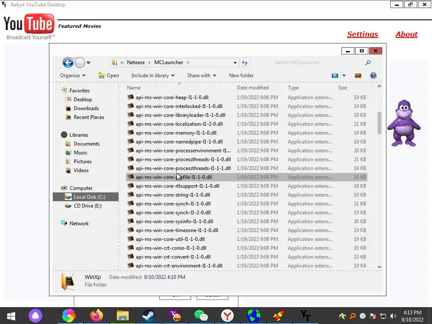Select api-ms-win-core-timezone-l1-1-0.dll
This screenshot has height=324, width=432.
(246, 230)
